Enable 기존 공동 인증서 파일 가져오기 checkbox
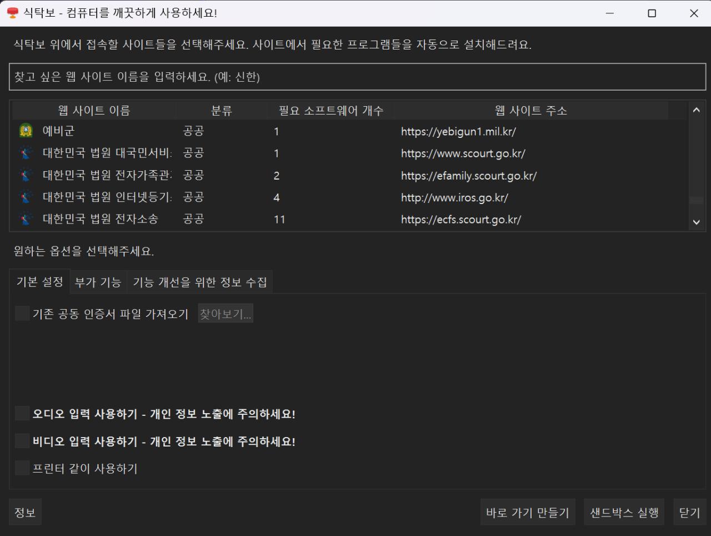Screen dimensions: 711x536 (22, 314)
